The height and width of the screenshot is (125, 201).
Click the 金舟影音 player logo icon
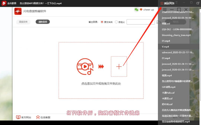pyautogui.click(x=4, y=3)
